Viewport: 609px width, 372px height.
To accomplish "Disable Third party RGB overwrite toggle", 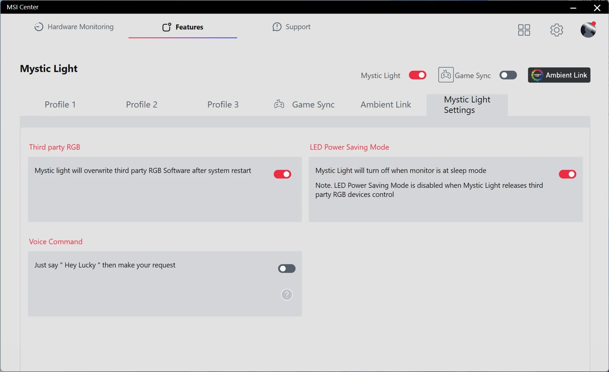I will pos(282,174).
